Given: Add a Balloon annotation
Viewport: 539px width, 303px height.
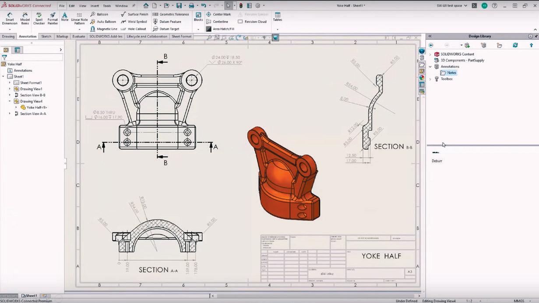Looking at the screenshot, I should tap(99, 14).
